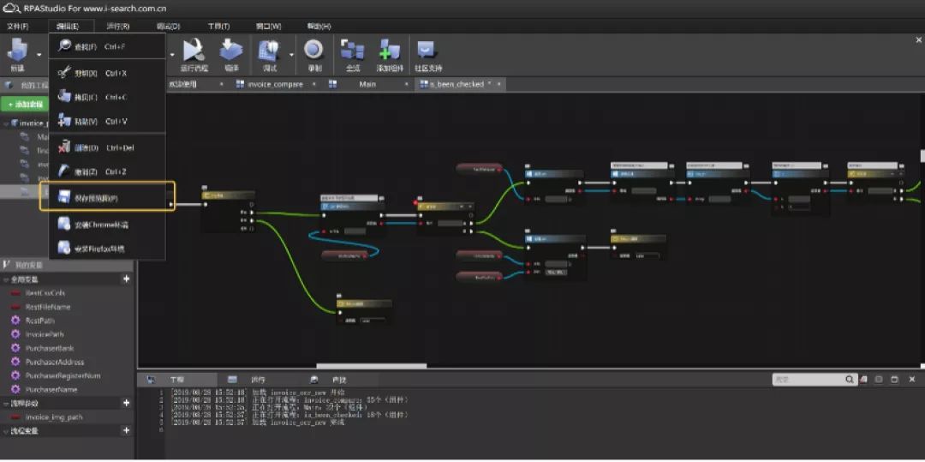Add a process variable with the bottom plus icon
The height and width of the screenshot is (462, 925).
coord(126,431)
